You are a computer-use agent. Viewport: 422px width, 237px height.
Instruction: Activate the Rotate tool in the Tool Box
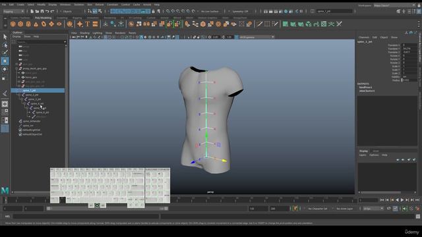[x=5, y=69]
